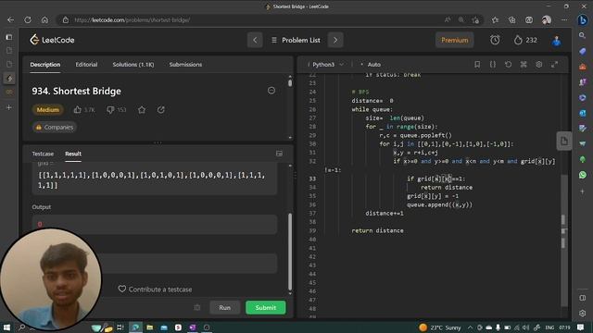Select the Testcase tab

(x=43, y=154)
